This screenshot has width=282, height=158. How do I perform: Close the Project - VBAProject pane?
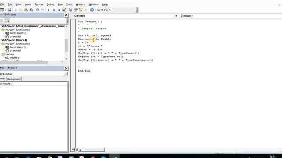coord(66,15)
